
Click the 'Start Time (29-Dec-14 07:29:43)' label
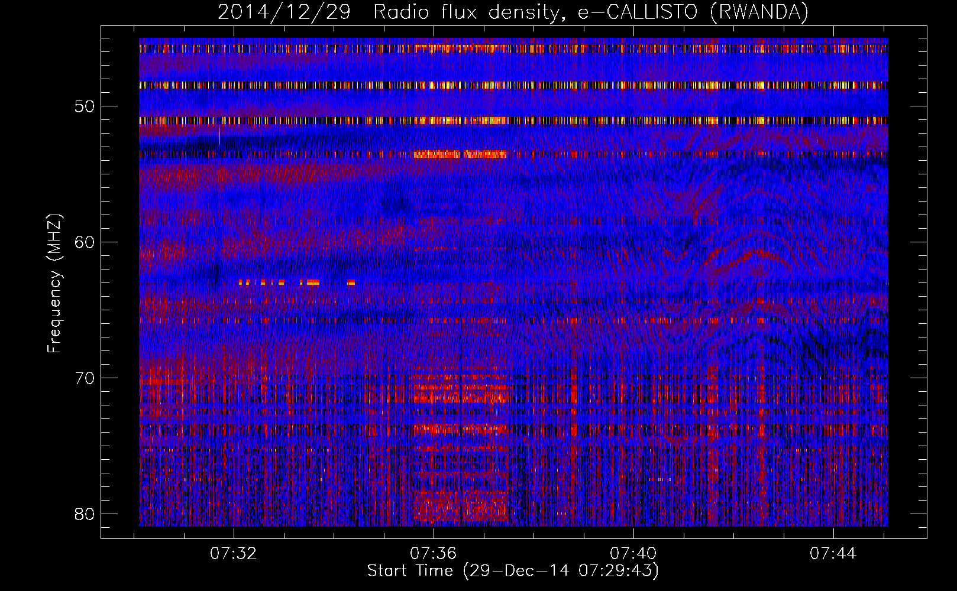tap(513, 571)
